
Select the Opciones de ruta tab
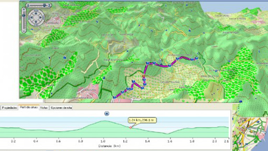point(61,108)
